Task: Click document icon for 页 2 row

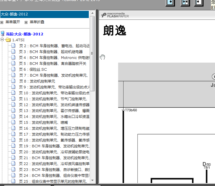Action: coord(13,46)
